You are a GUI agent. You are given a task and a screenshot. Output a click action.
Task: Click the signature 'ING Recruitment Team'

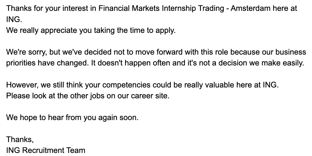tap(46, 150)
